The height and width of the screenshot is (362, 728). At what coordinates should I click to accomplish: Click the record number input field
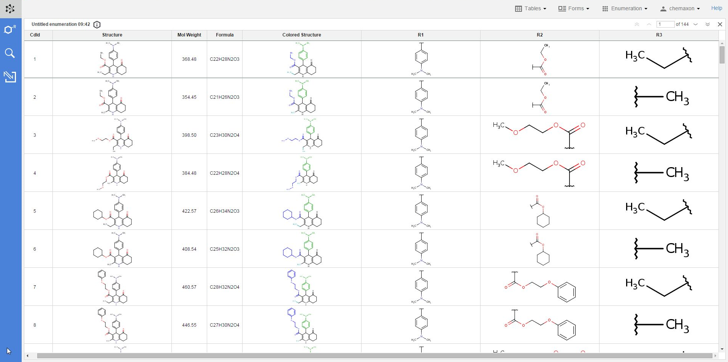(665, 24)
